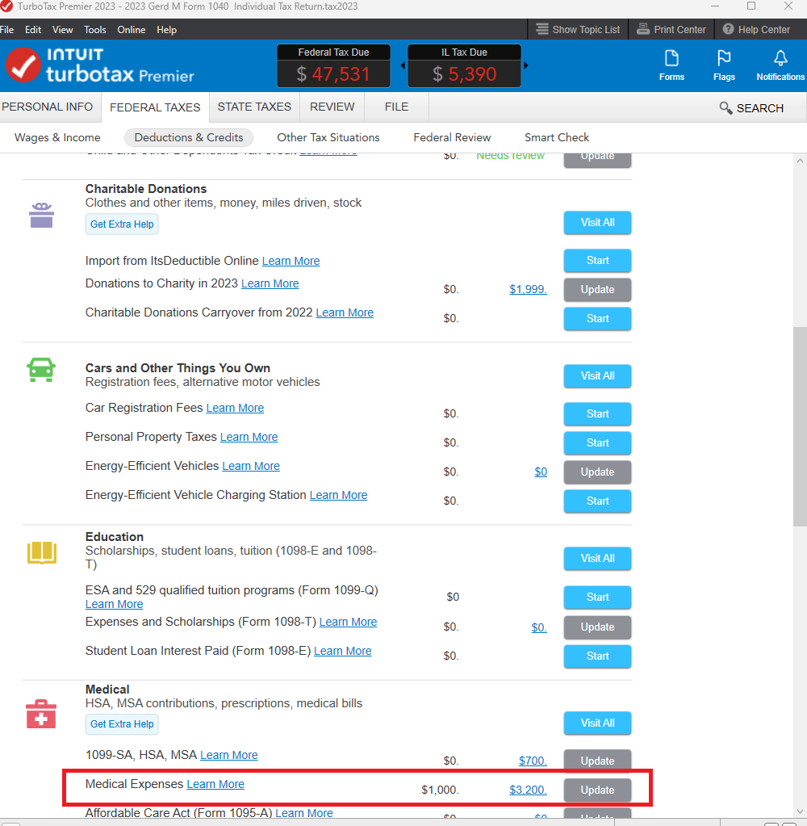
Task: Start Student Loan Interest Paid
Action: pyautogui.click(x=597, y=656)
